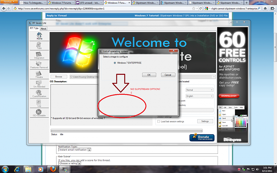This screenshot has height=173, width=277.
Task: Open the Firefox menu button
Action: tap(9, 2)
